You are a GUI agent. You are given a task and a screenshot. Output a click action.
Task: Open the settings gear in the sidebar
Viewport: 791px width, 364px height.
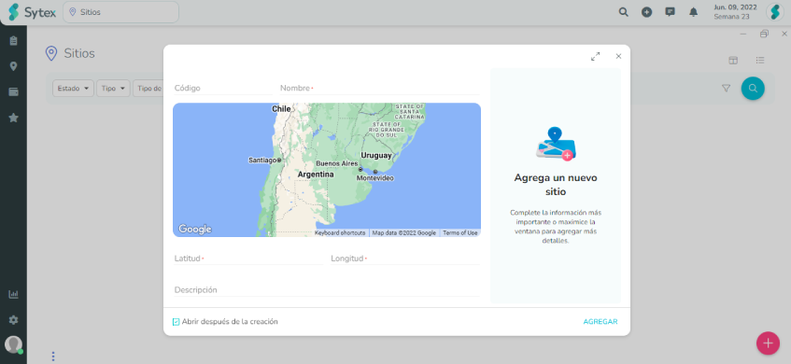(14, 320)
